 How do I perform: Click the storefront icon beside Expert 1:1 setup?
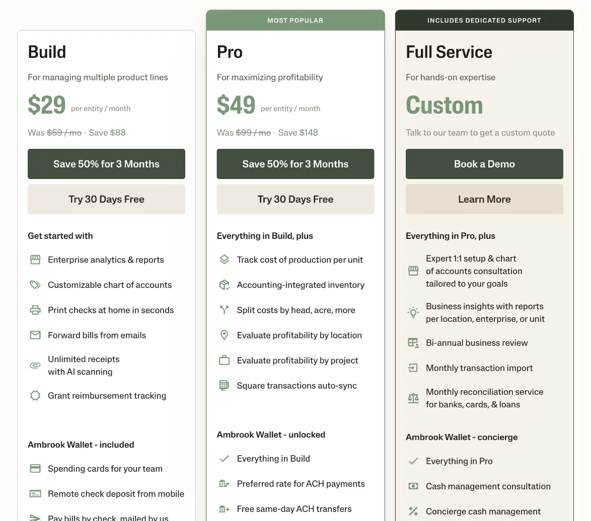(x=413, y=271)
